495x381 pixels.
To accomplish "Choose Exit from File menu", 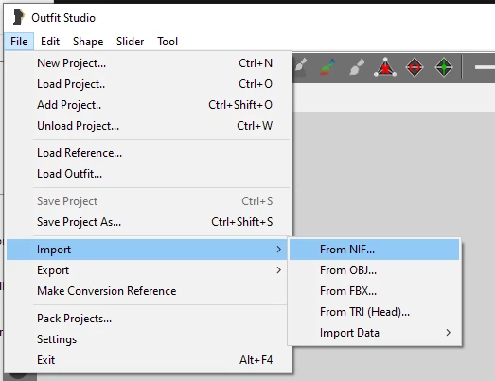I will pyautogui.click(x=149, y=360).
